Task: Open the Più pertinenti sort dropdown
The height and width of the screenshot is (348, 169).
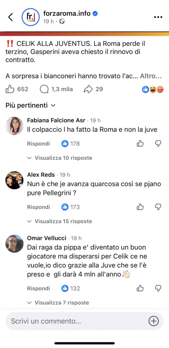Action: pyautogui.click(x=31, y=105)
